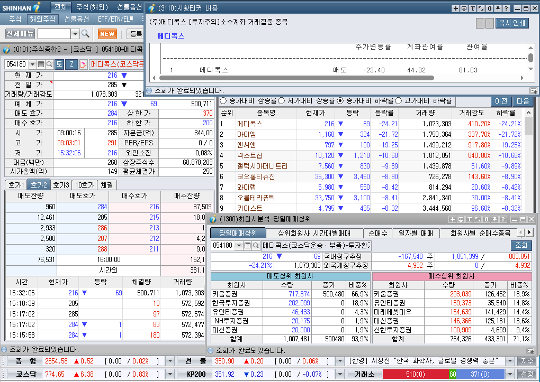Open 054180 code dropdown in 회원사분석 window
The height and width of the screenshot is (382, 540).
(x=239, y=246)
